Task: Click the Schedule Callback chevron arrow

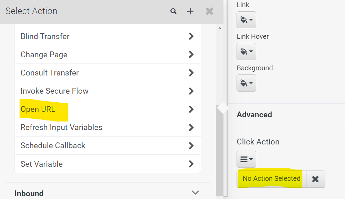Action: click(191, 145)
